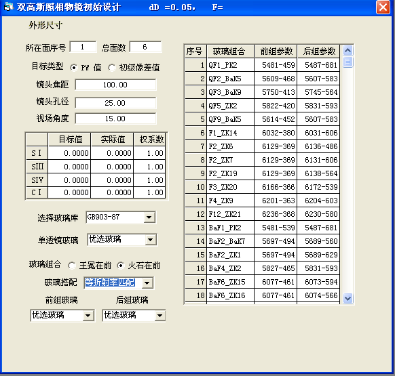Expand the 前组玻璃 dropdown
Viewport: 395px width, 376px height.
(88, 316)
